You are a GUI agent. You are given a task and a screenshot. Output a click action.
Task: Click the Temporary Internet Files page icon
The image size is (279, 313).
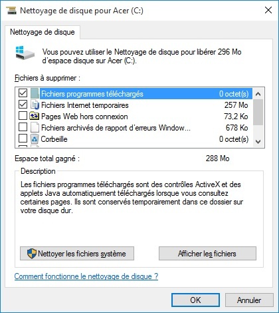coord(35,105)
